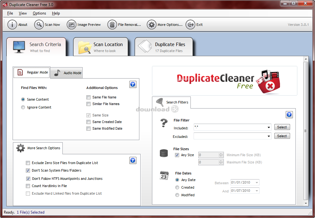The image size is (315, 218).
Task: Click the 'Version 3.0.1' label
Action: (x=298, y=25)
